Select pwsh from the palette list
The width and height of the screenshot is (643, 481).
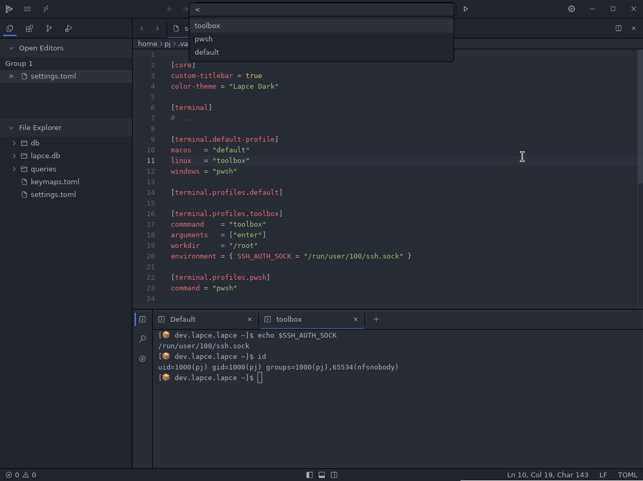204,39
